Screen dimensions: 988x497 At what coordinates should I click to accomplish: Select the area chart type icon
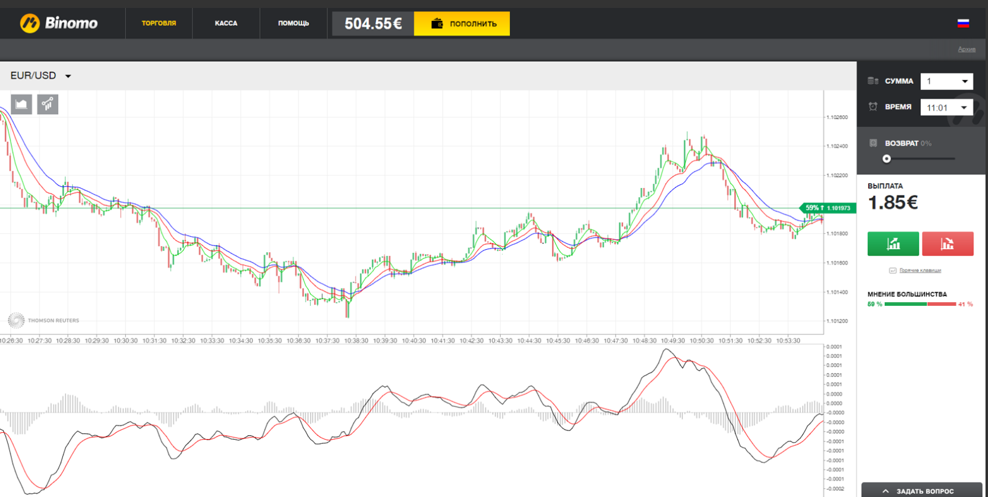pyautogui.click(x=22, y=104)
